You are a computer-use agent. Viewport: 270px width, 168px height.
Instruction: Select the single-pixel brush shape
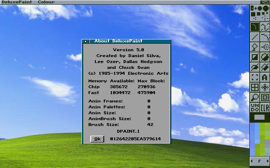[252, 8]
